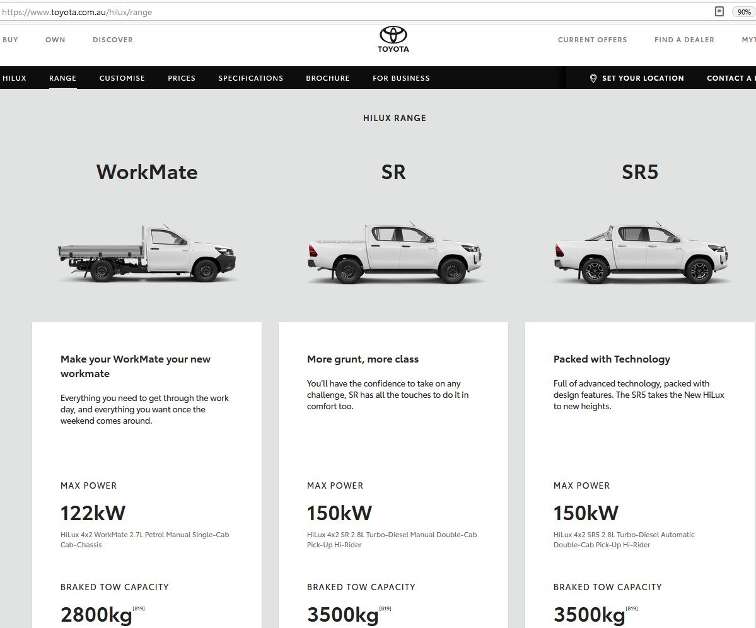Click the SR5 double-cab image
756x628 pixels.
pos(641,253)
